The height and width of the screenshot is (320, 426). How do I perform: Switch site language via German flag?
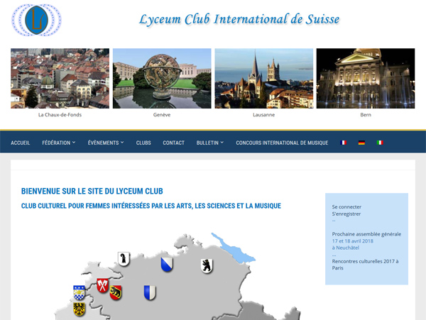tap(361, 143)
